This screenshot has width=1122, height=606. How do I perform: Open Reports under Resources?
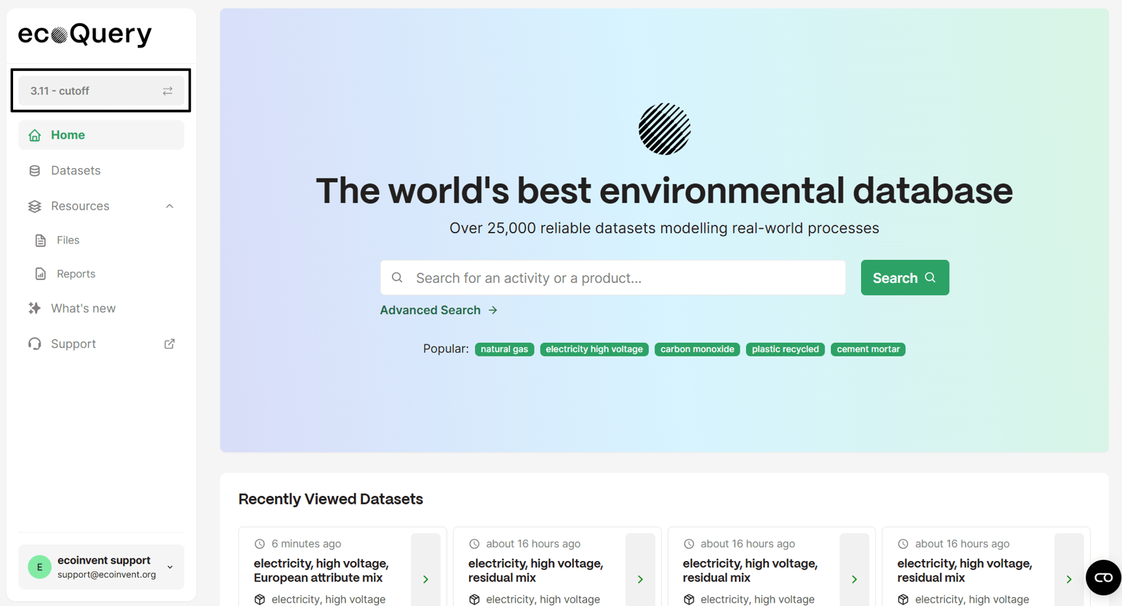(x=76, y=274)
